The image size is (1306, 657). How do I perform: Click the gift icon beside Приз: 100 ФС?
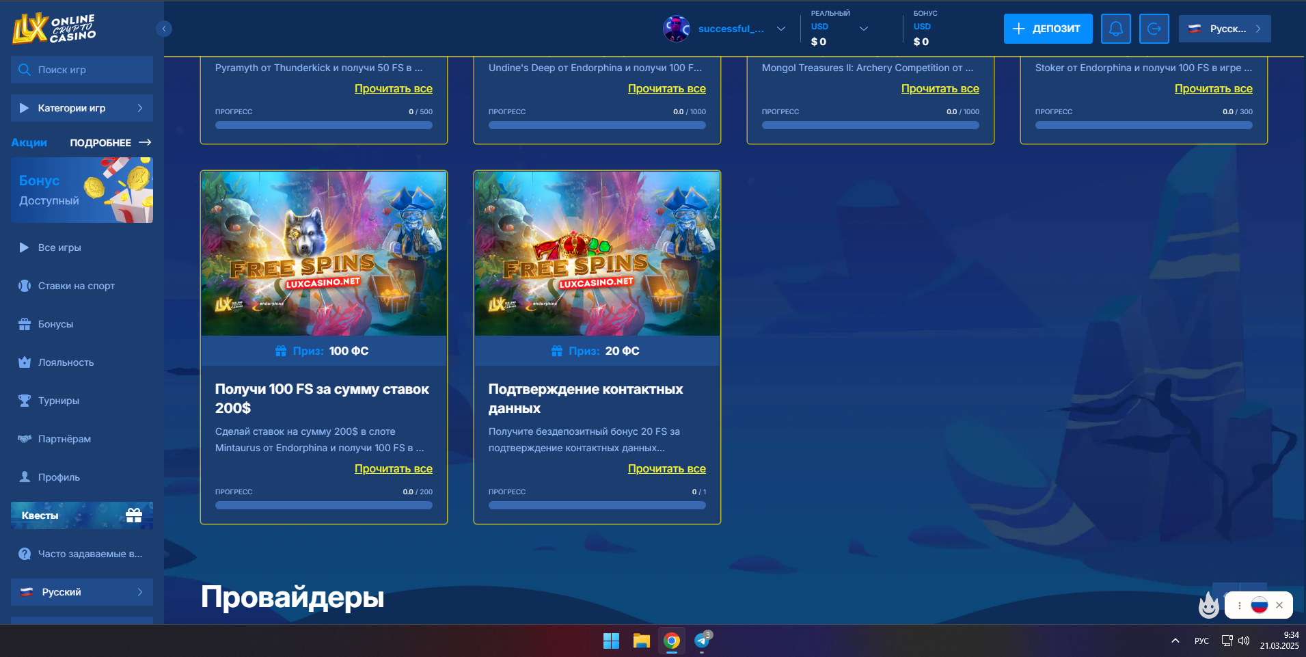click(281, 351)
